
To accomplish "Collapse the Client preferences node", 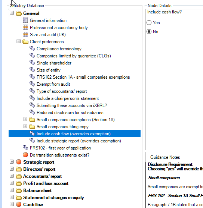I will tap(18, 41).
